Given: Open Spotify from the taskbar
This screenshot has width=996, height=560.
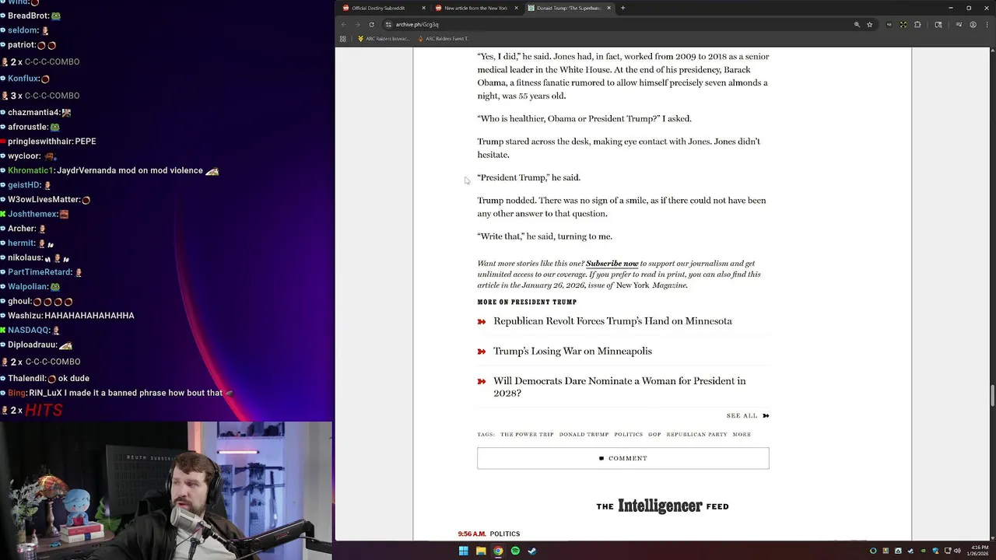Looking at the screenshot, I should [x=515, y=551].
